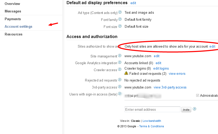Screen dimensions: 218x134
Task: Toggle the Administrator checkbox
Action: point(198,95)
